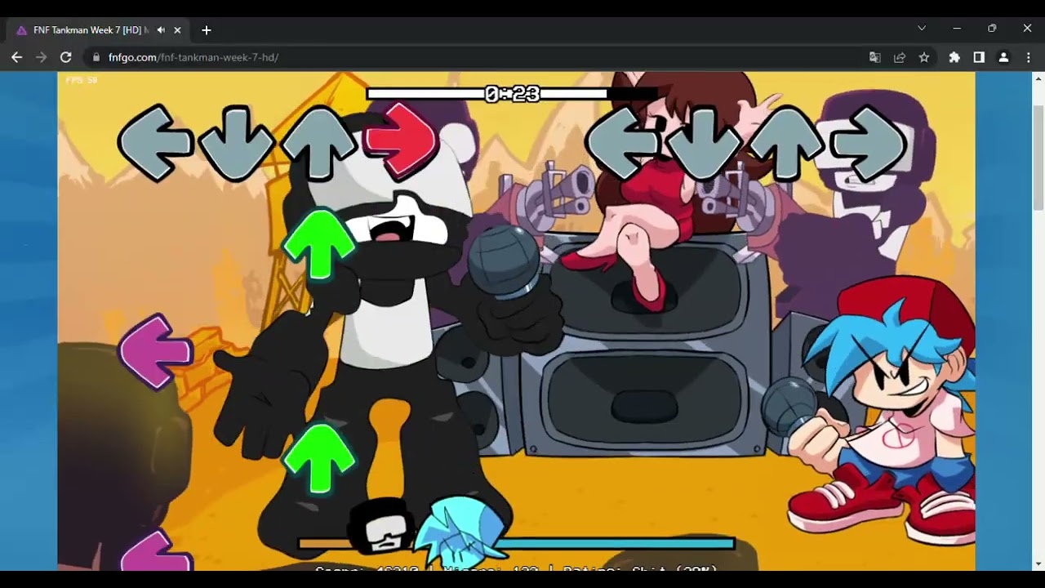Viewport: 1045px width, 588px height.
Task: Click the upper green up-arrow note
Action: click(319, 245)
